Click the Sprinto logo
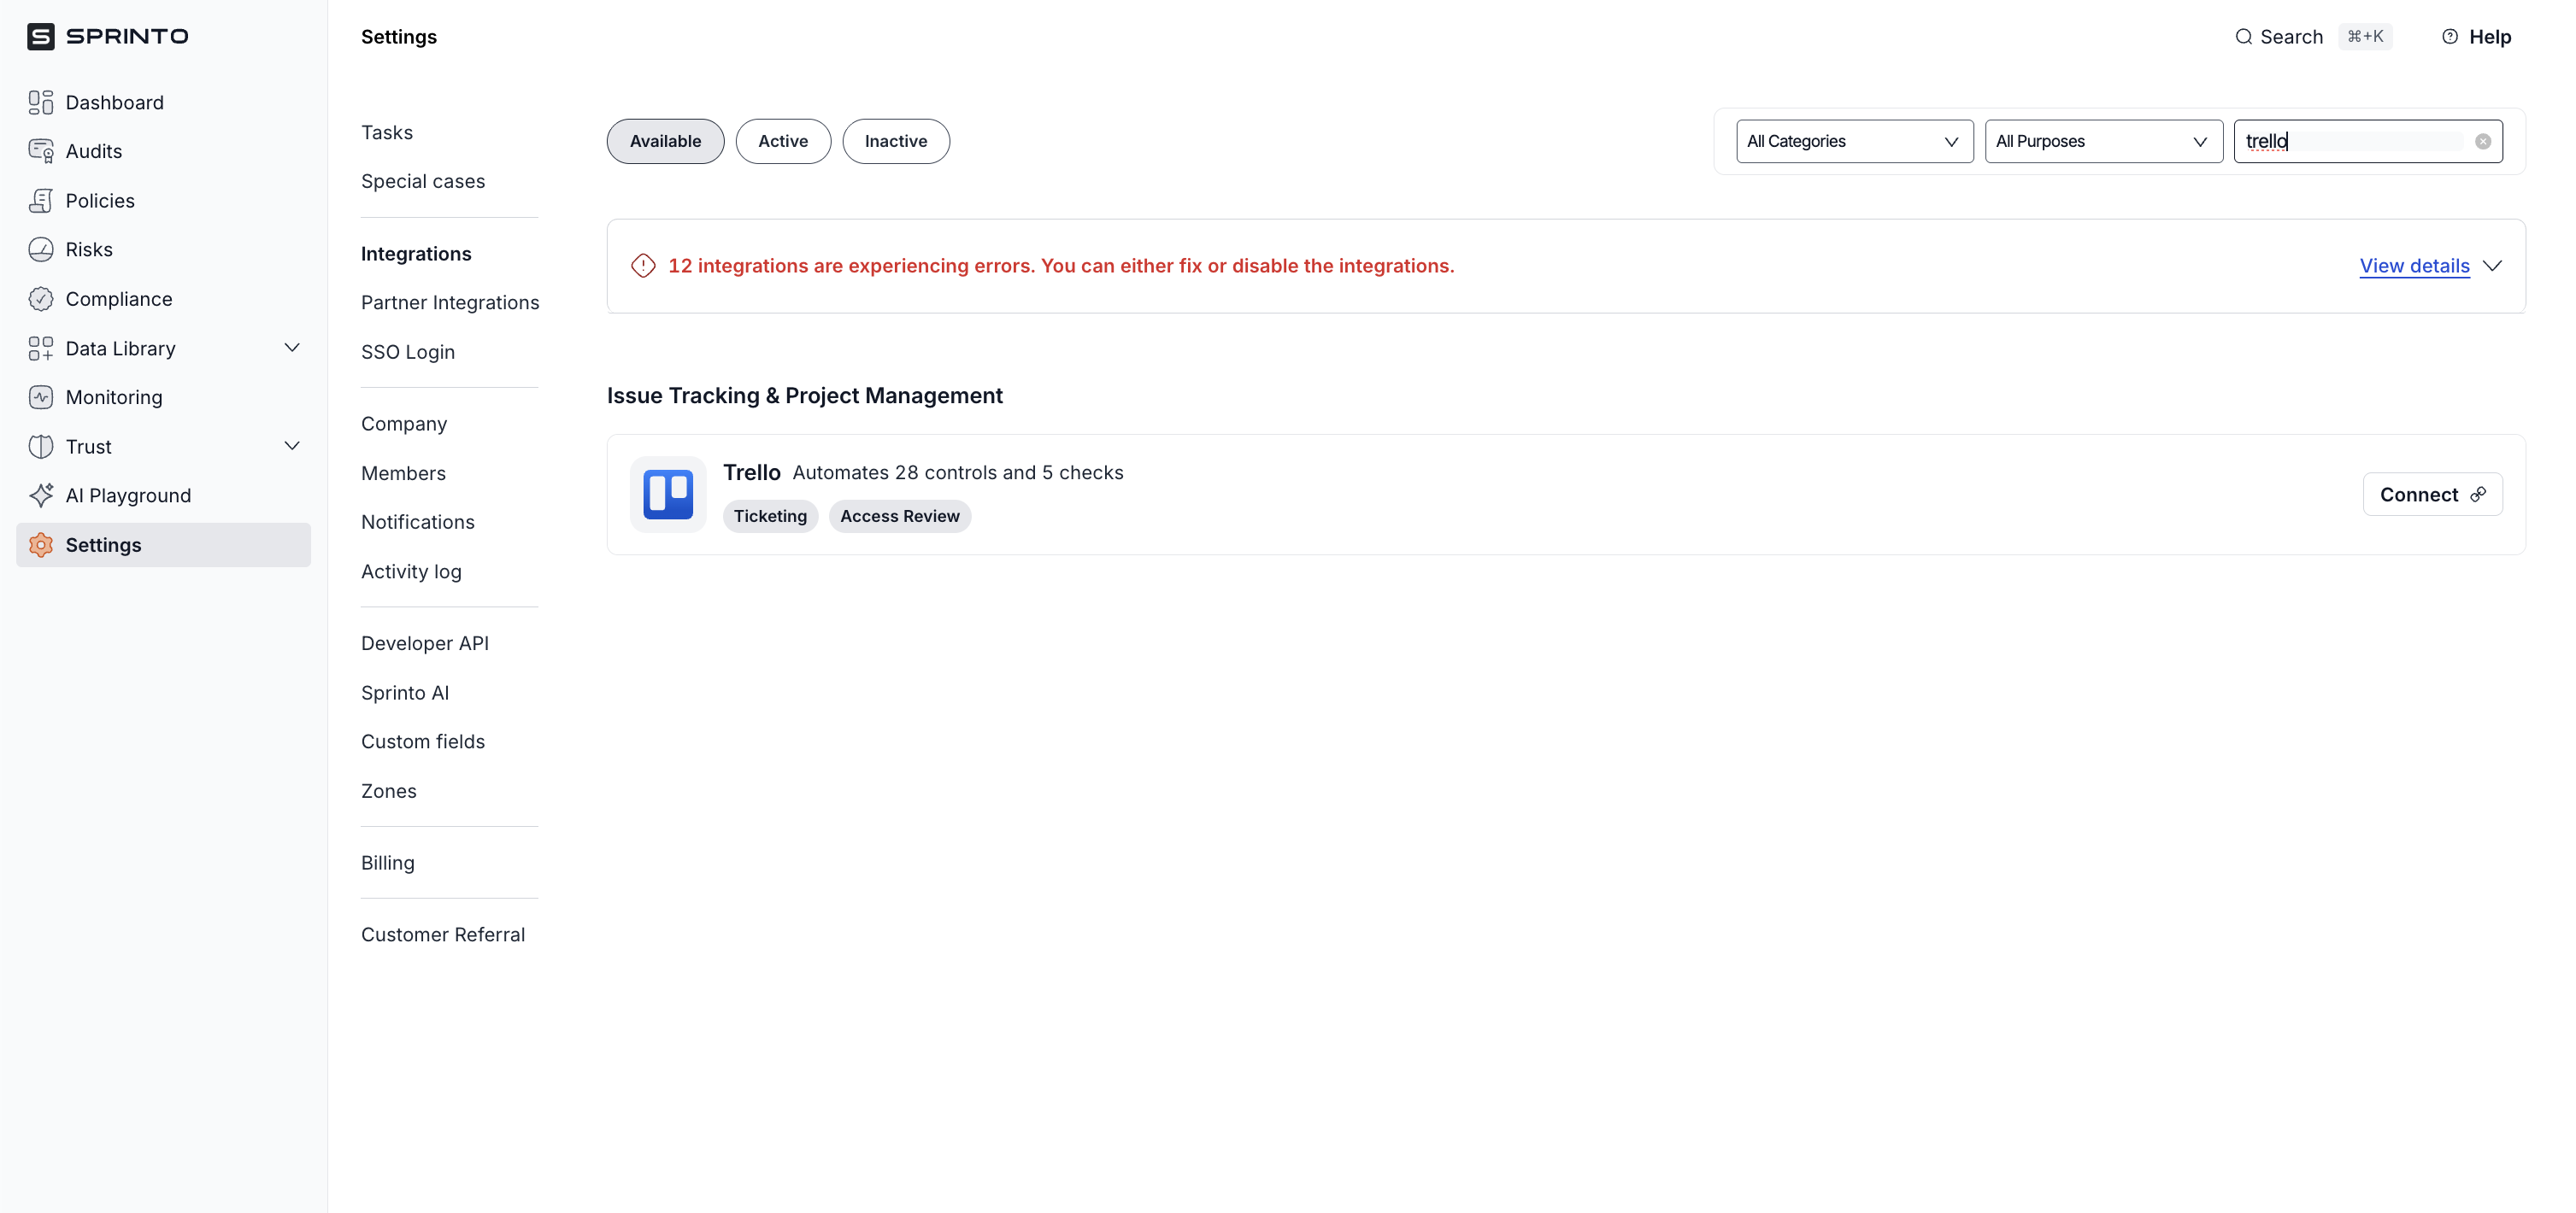 (x=108, y=36)
